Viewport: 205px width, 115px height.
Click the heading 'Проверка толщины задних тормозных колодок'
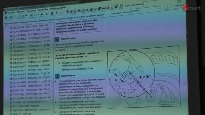(x=77, y=55)
